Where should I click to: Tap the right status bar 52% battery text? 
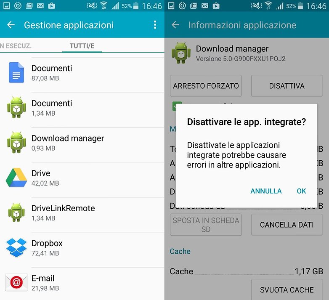tap(291, 6)
